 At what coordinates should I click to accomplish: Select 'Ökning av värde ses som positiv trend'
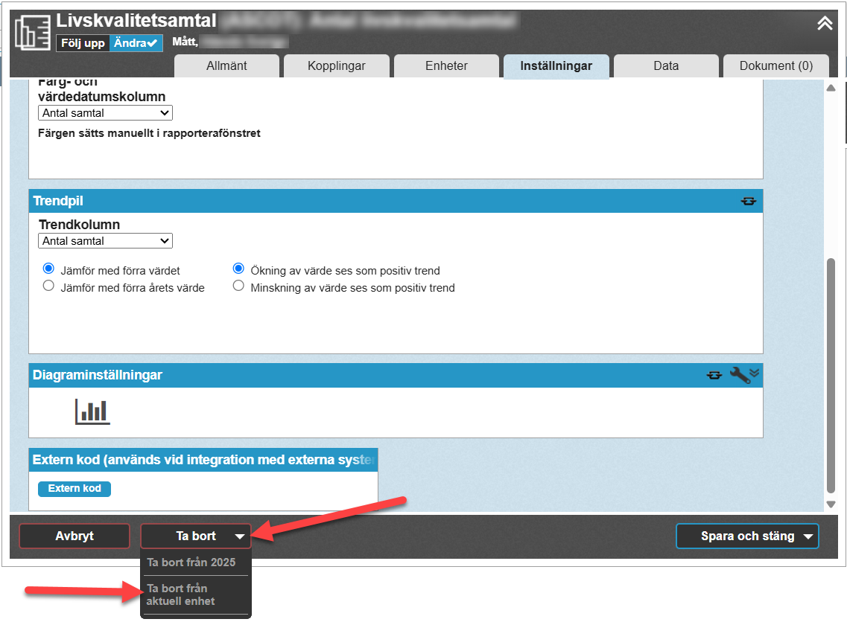239,269
